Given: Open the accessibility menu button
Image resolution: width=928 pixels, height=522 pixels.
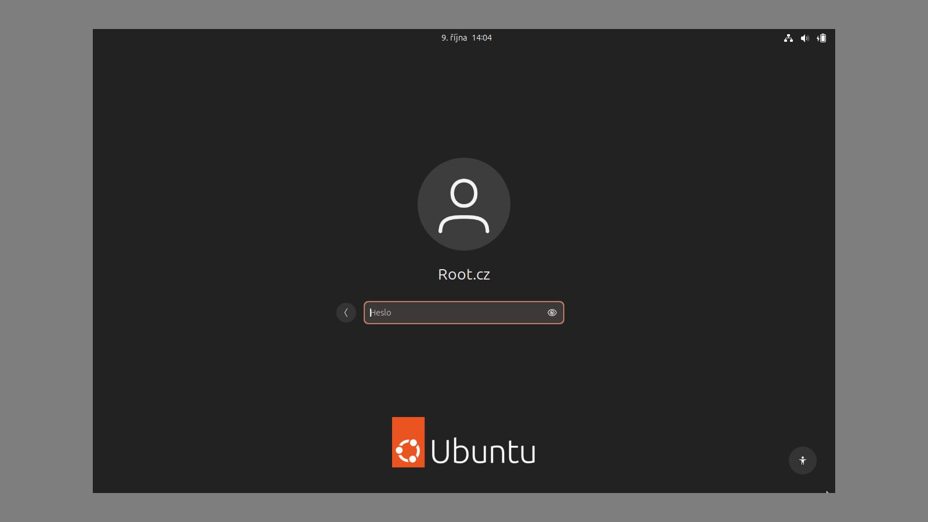Looking at the screenshot, I should pyautogui.click(x=803, y=461).
